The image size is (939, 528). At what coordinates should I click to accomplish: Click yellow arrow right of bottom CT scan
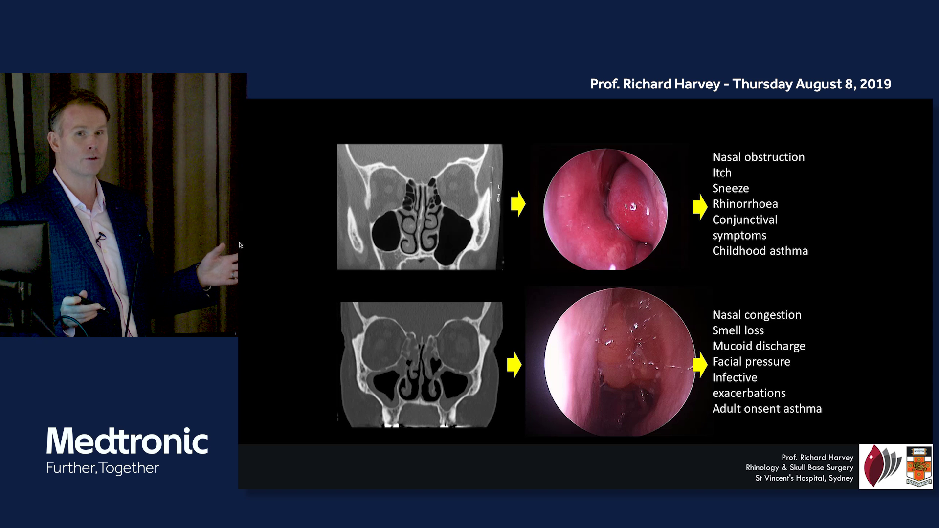[x=514, y=364]
